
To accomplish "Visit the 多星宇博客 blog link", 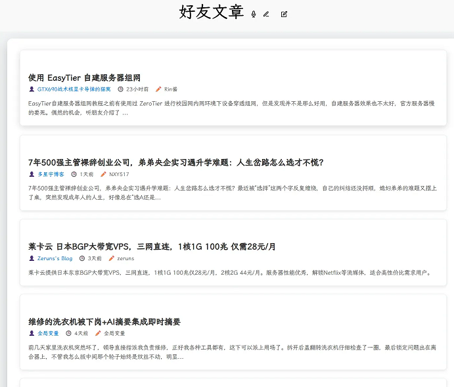I will pyautogui.click(x=51, y=174).
